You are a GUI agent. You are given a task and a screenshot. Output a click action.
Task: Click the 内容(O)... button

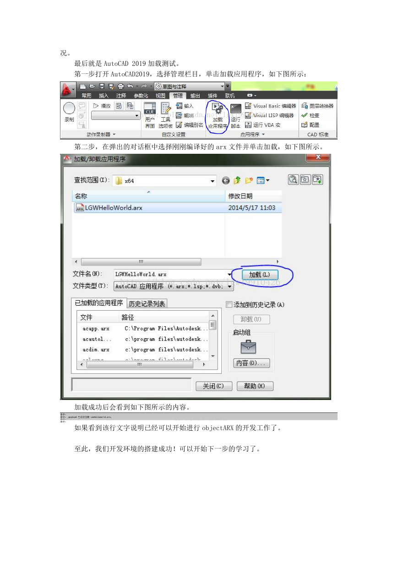point(251,363)
